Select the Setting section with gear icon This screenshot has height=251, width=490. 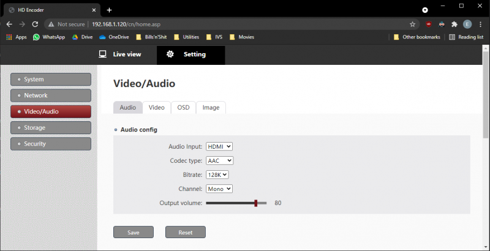click(x=190, y=54)
